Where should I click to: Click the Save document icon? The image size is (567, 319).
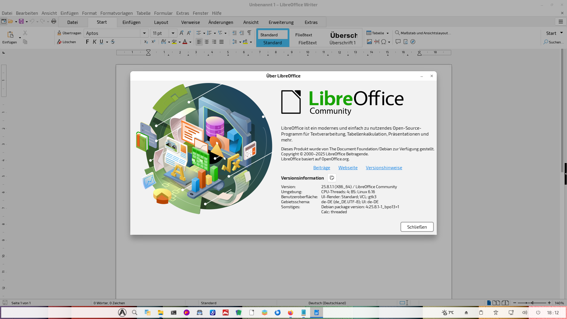[21, 21]
